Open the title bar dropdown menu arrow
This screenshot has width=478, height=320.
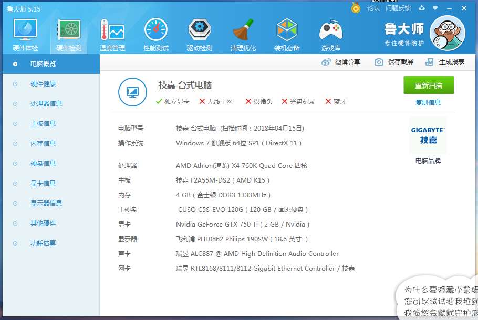click(435, 8)
